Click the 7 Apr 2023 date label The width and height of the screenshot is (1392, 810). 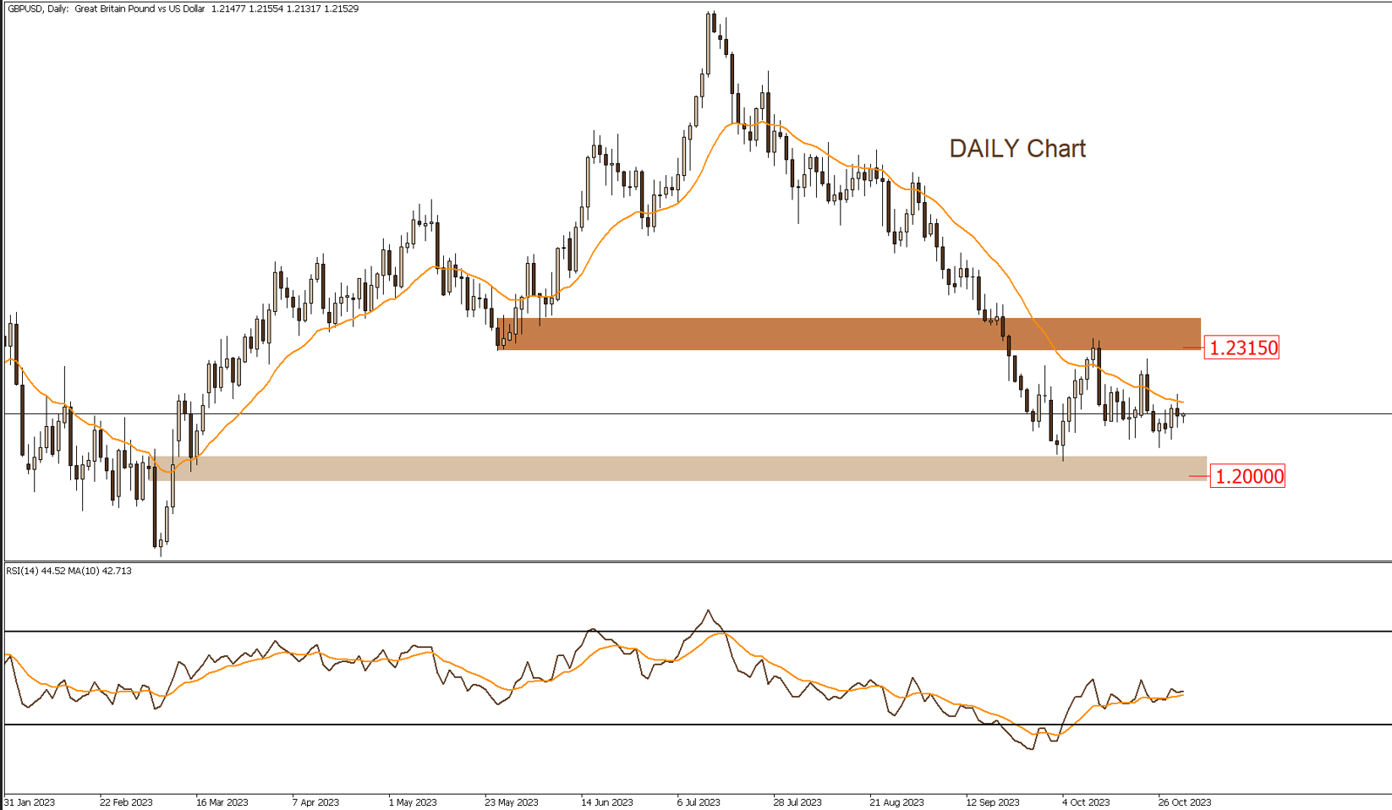tap(315, 802)
